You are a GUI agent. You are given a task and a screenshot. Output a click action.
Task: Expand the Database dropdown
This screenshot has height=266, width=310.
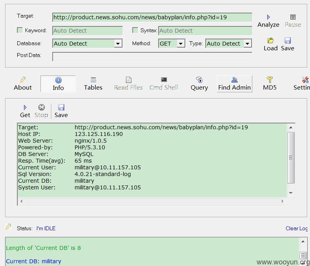pos(118,44)
